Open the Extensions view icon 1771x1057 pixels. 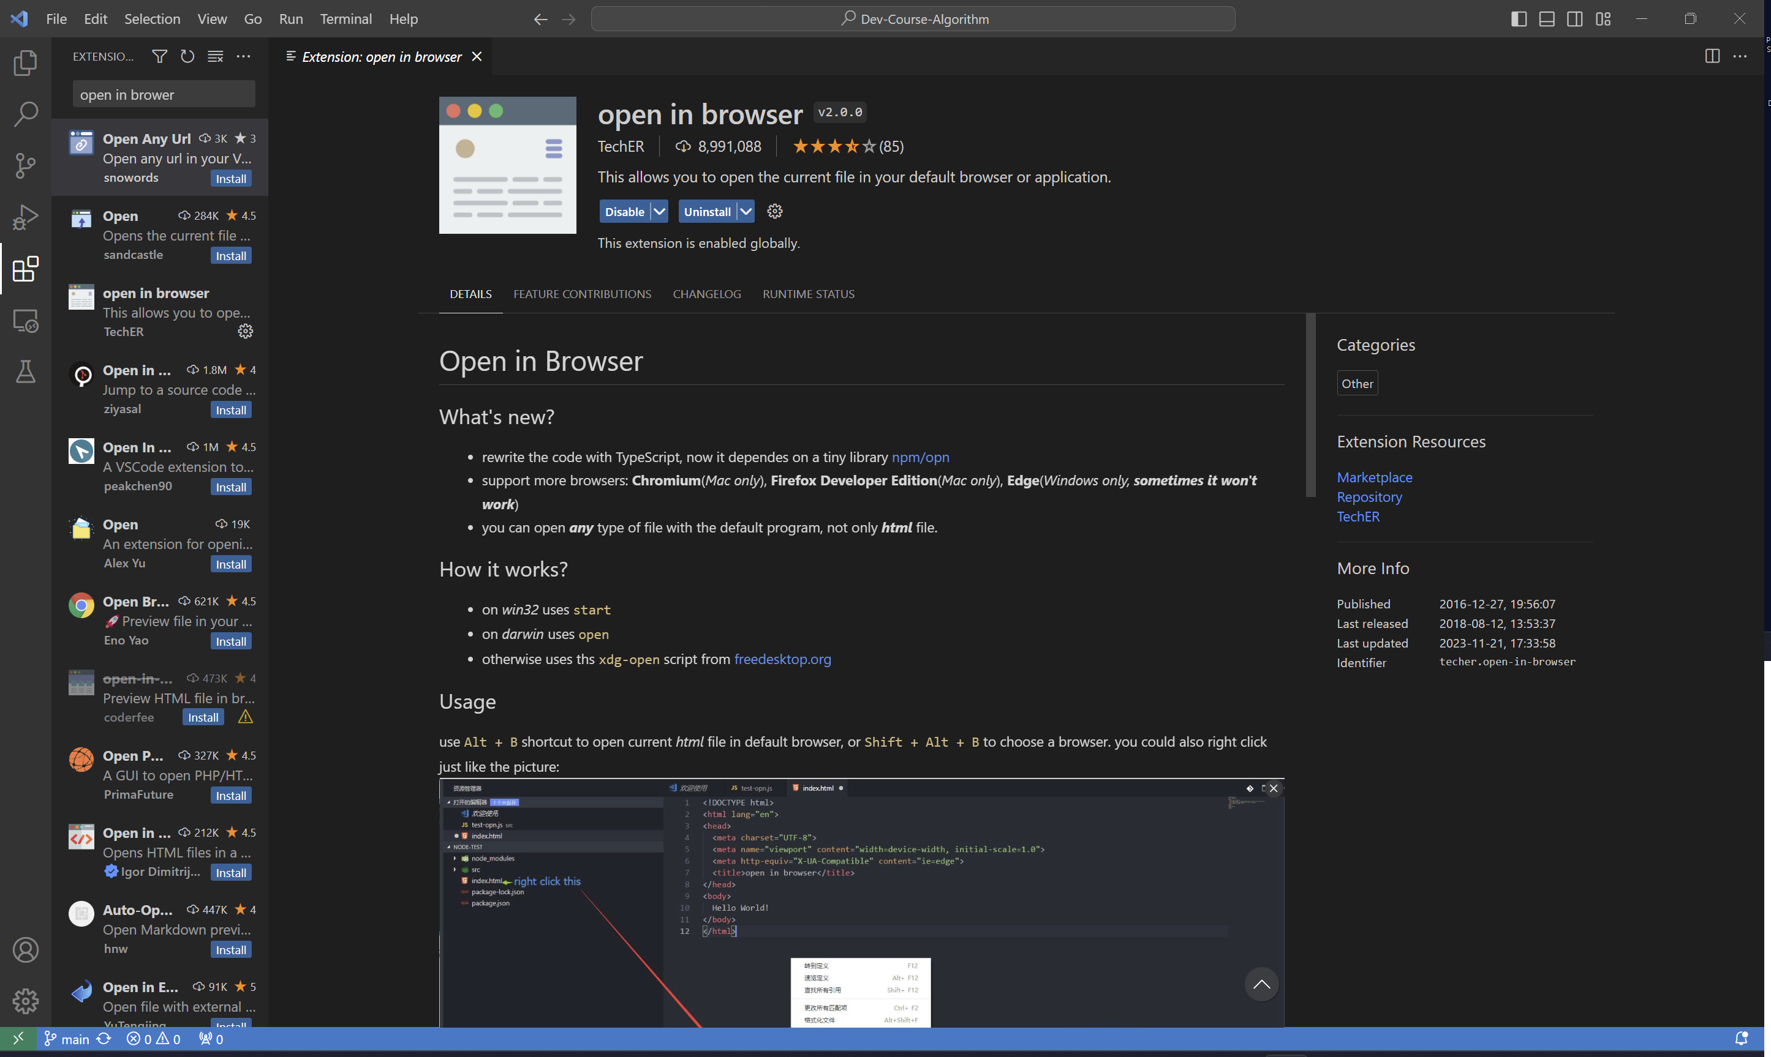pyautogui.click(x=26, y=269)
